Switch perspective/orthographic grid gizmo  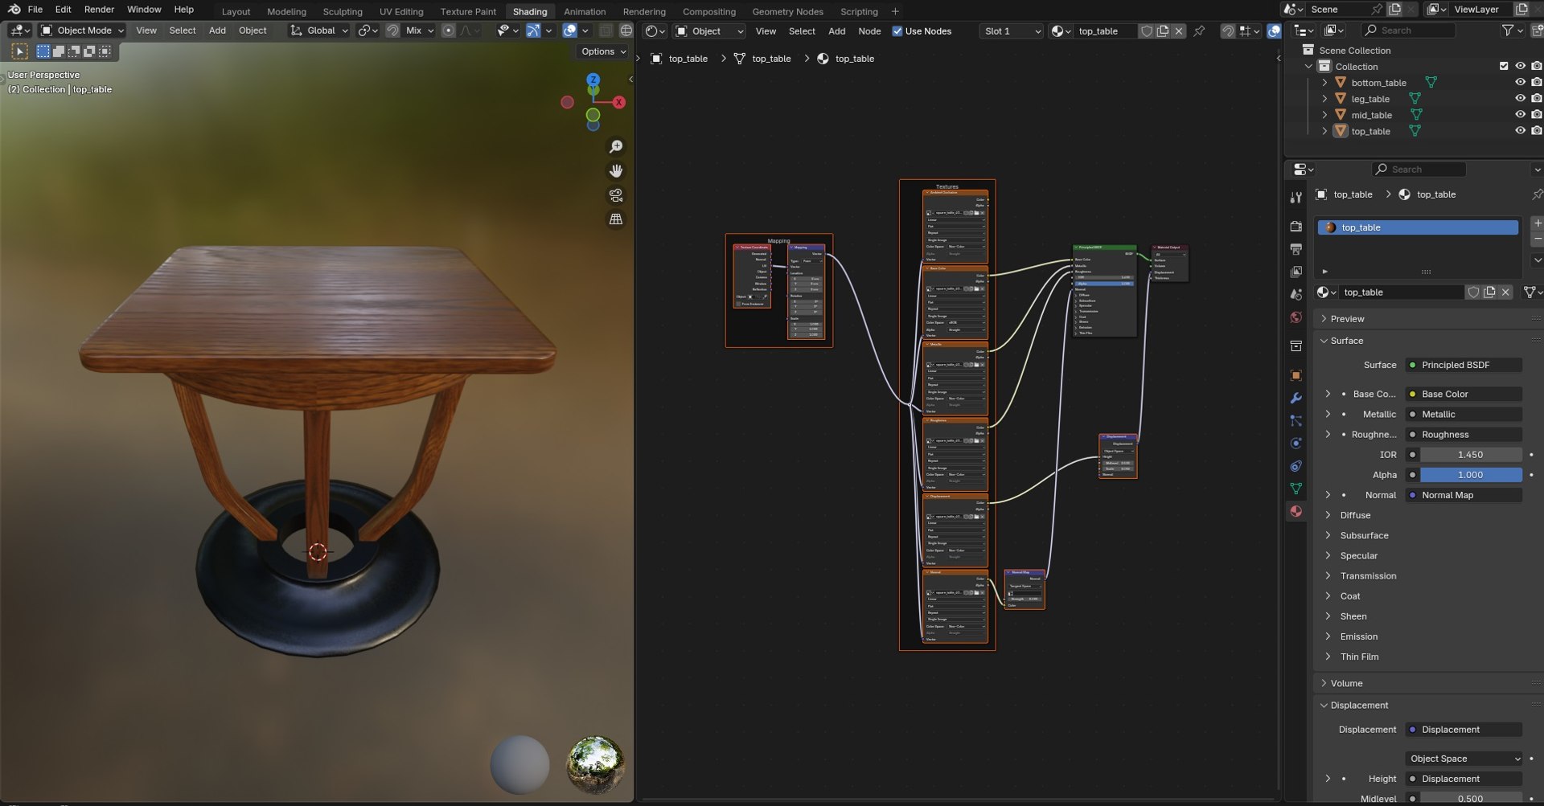click(x=616, y=219)
